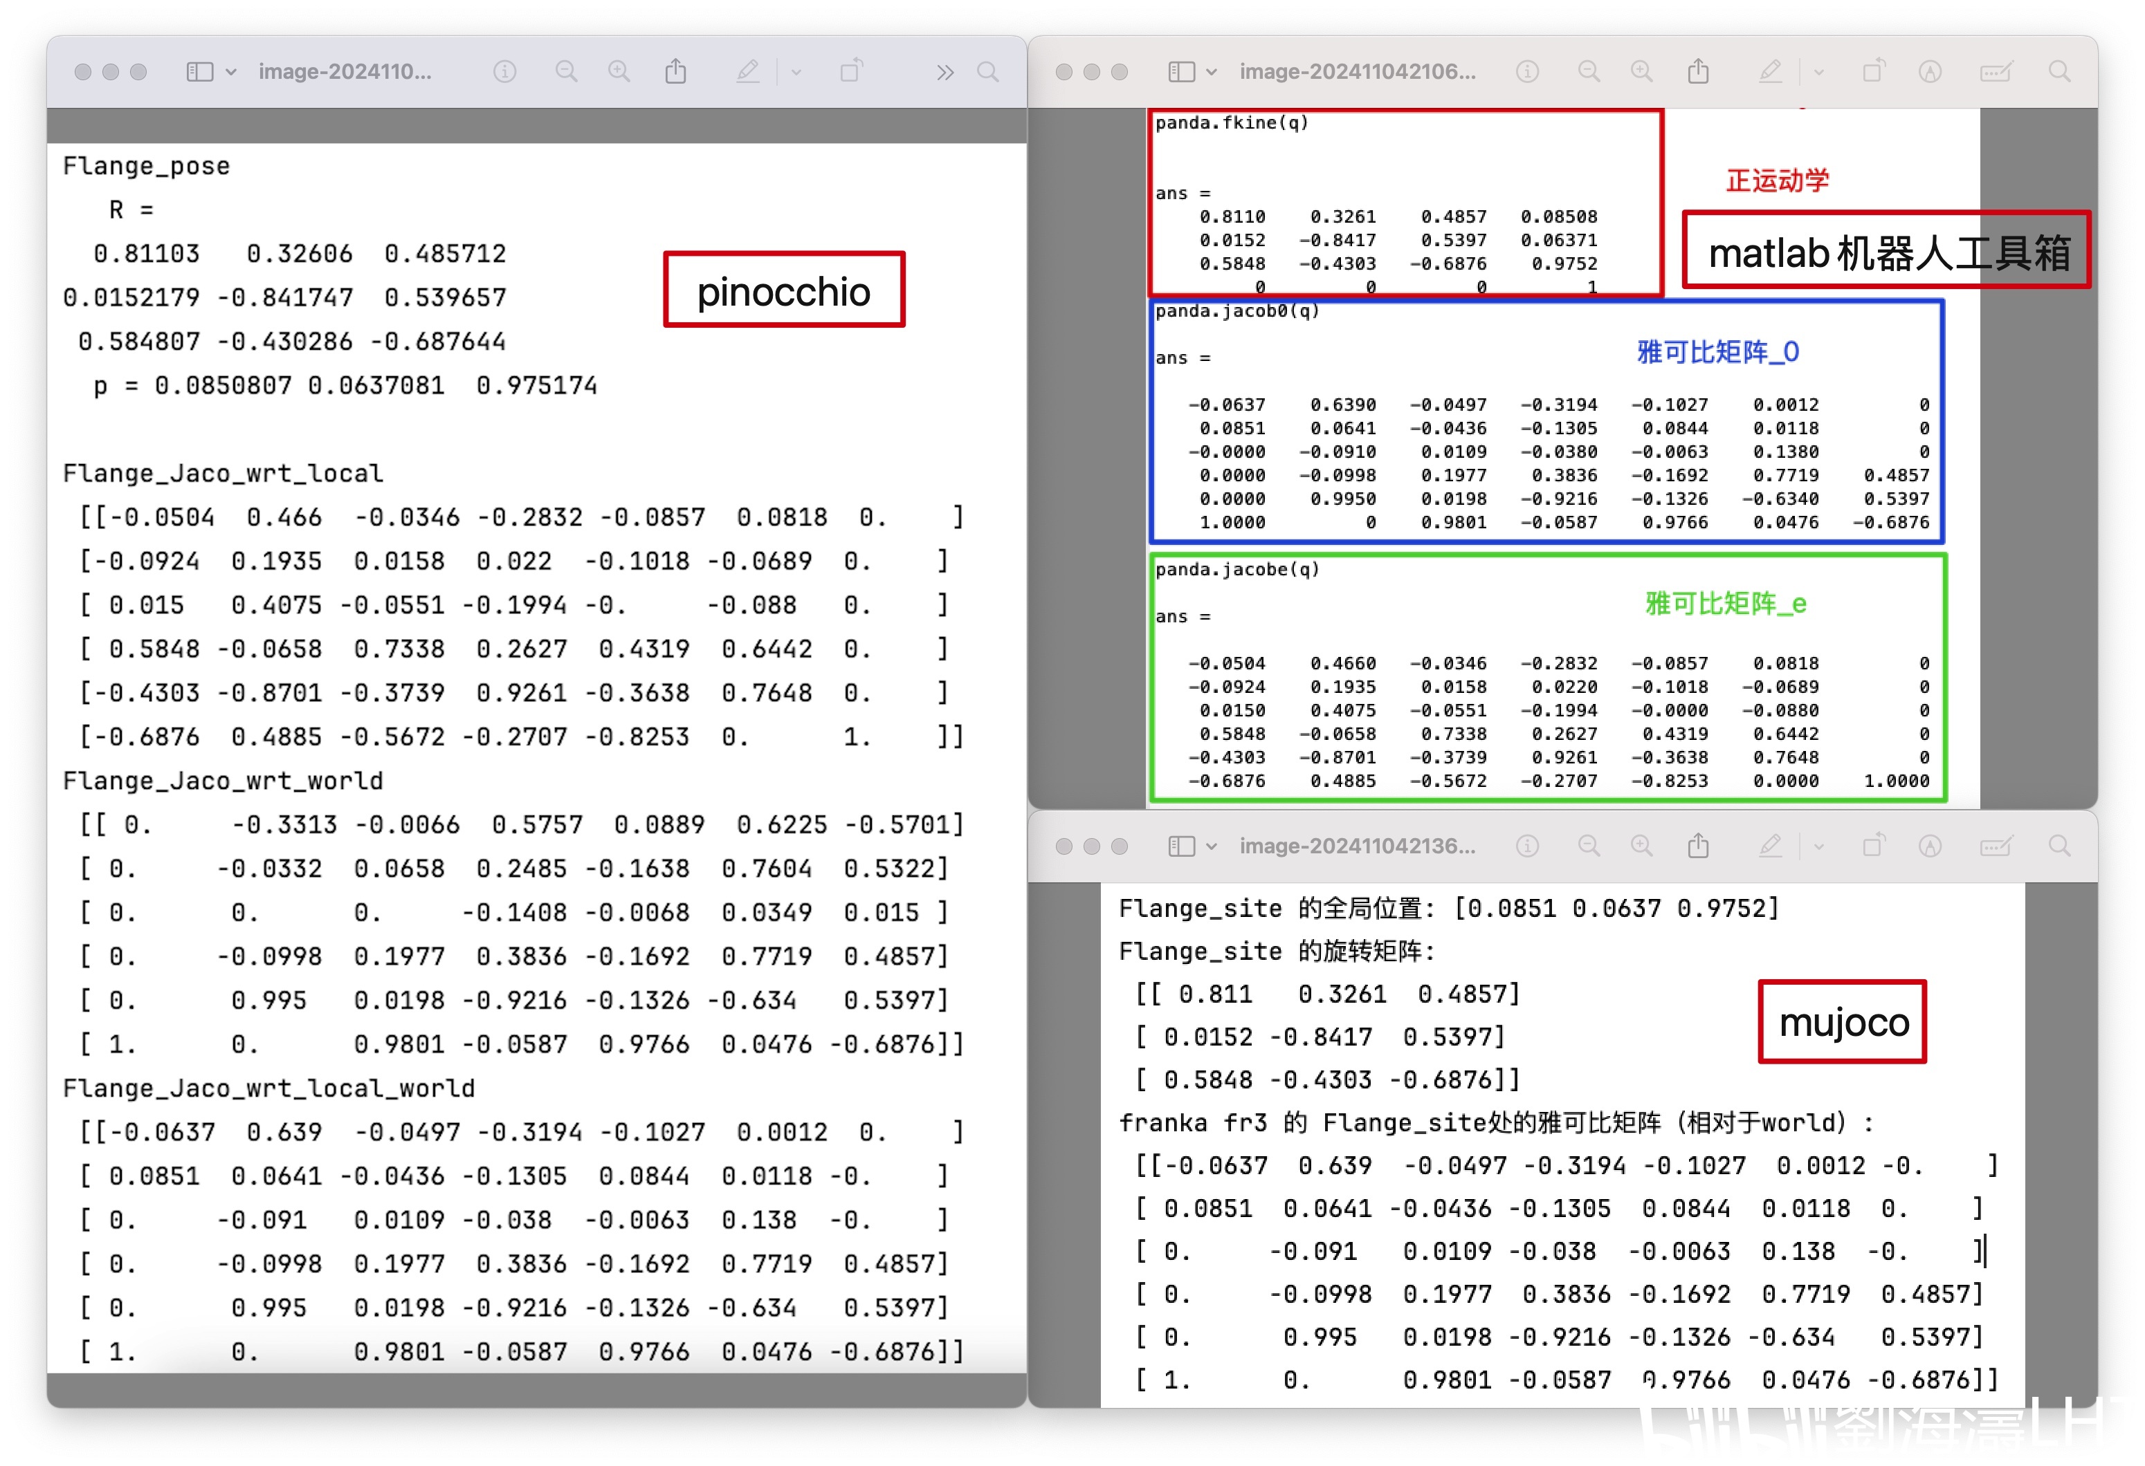Open sidebar view dropdown in mujoco window
Screen dimensions: 2145x1466
[x=1212, y=846]
